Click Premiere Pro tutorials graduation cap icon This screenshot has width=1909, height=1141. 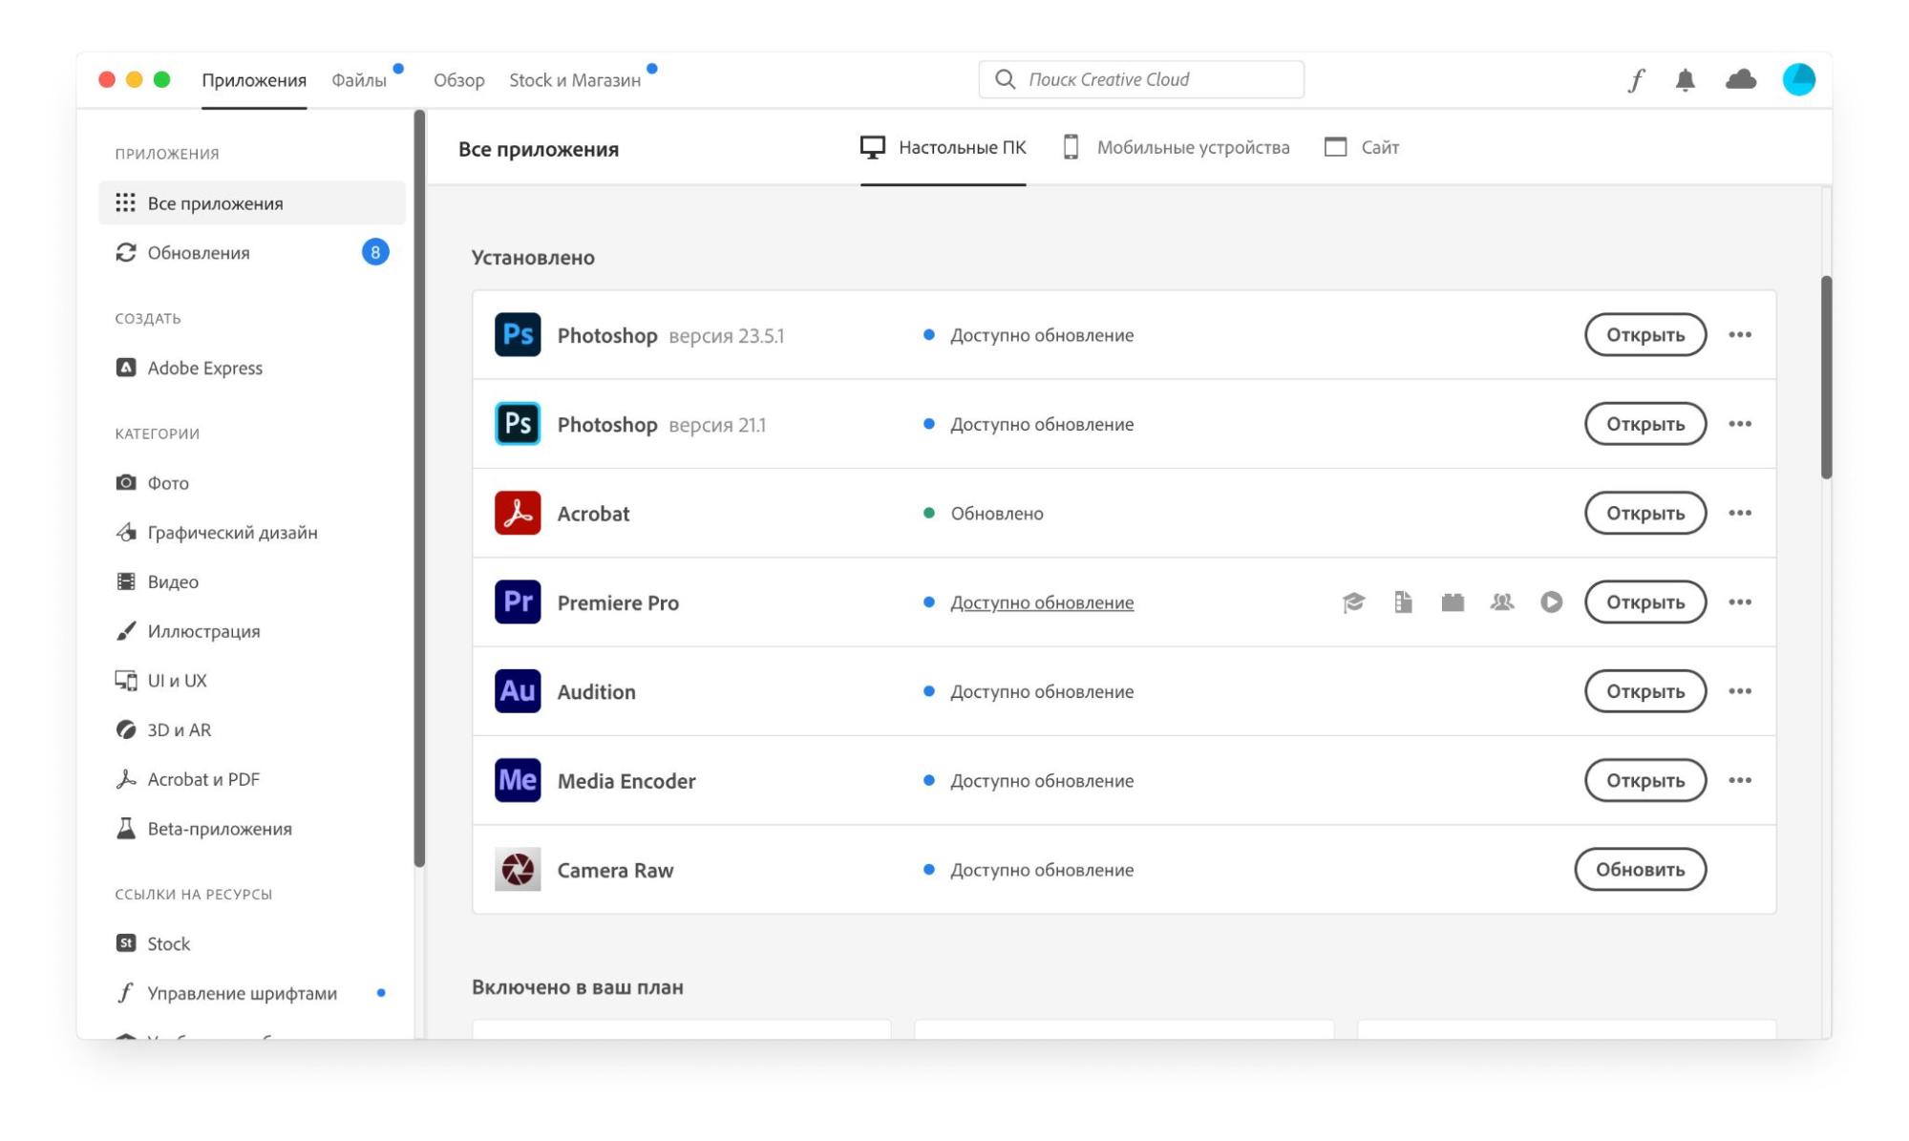point(1353,602)
